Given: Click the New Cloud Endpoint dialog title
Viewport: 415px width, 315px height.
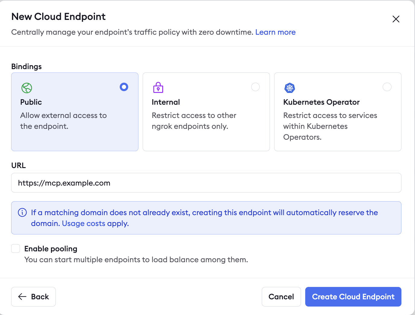Looking at the screenshot, I should click(58, 17).
